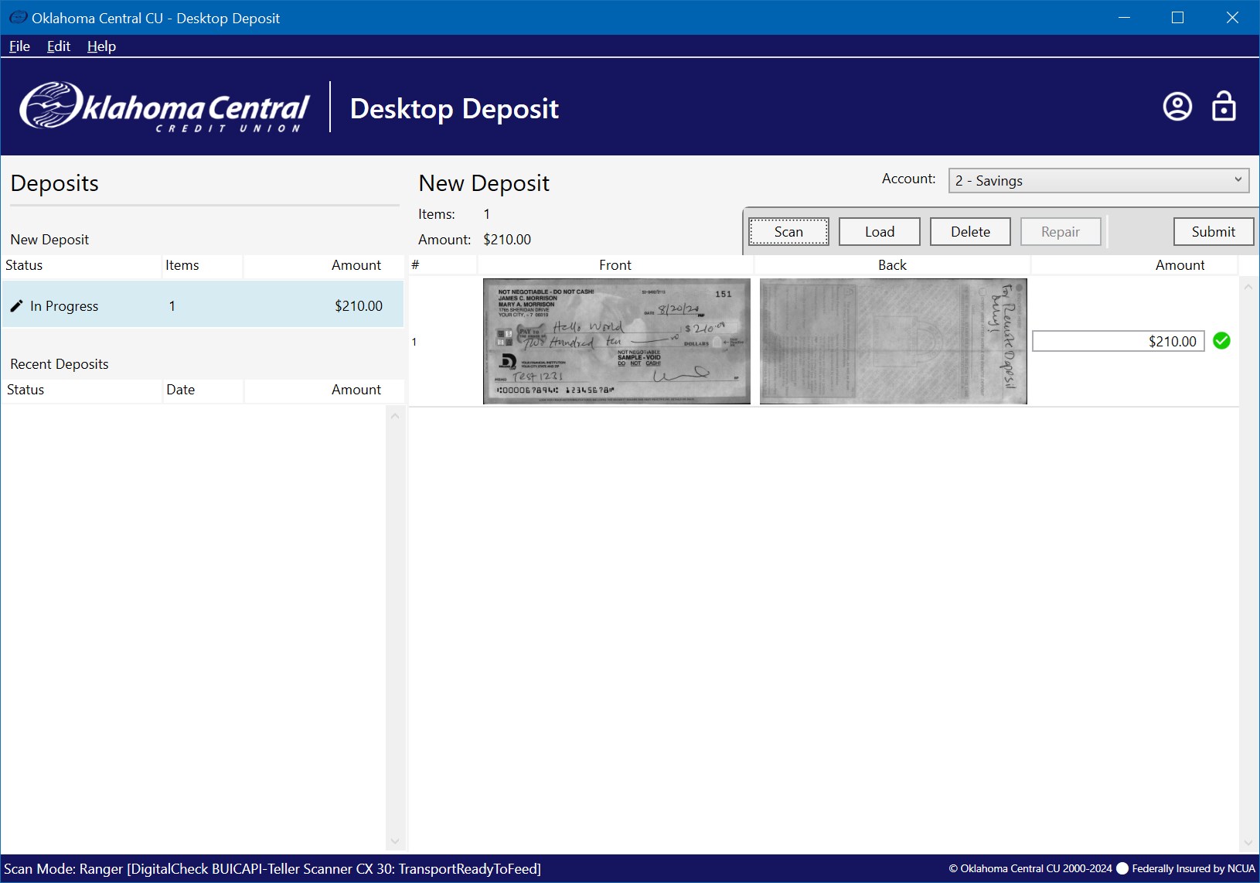Click the Repair button
The width and height of the screenshot is (1260, 883).
(x=1061, y=231)
